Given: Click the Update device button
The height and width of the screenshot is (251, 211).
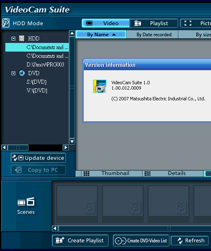Looking at the screenshot, I should tap(38, 158).
